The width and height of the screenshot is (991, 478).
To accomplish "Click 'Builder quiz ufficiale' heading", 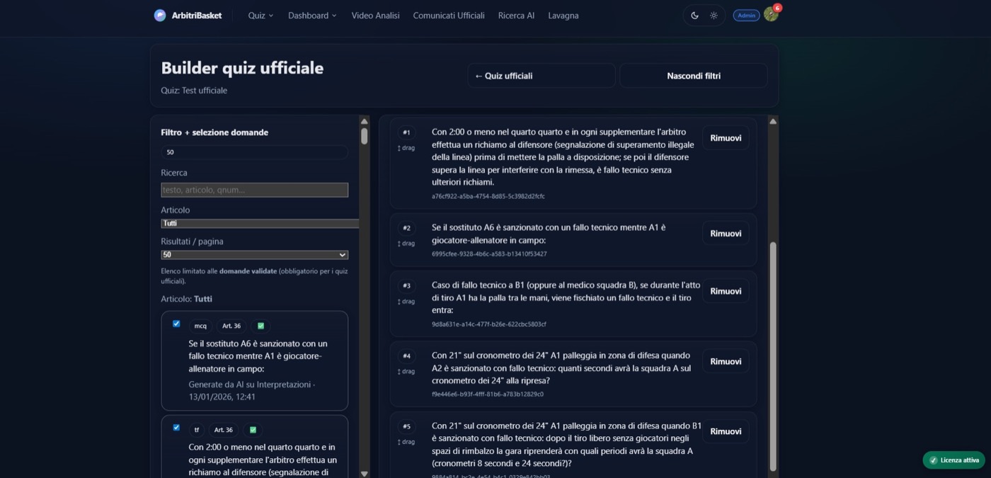I will pos(242,68).
